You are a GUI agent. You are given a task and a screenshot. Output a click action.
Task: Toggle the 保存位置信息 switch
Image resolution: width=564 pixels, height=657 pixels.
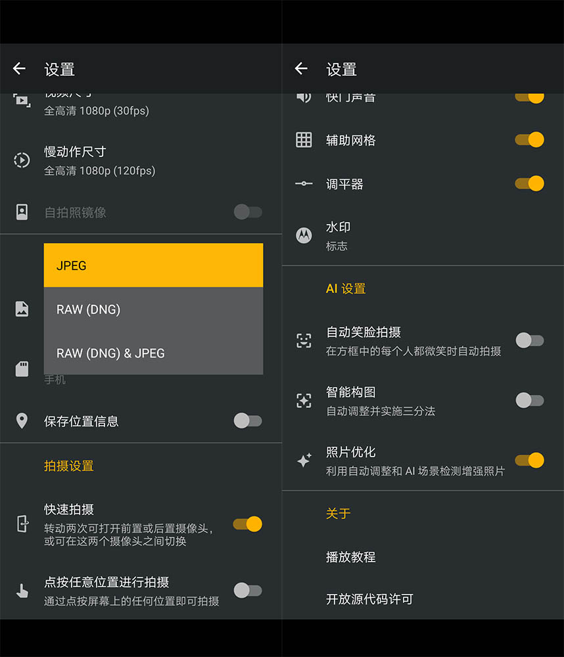click(x=248, y=421)
